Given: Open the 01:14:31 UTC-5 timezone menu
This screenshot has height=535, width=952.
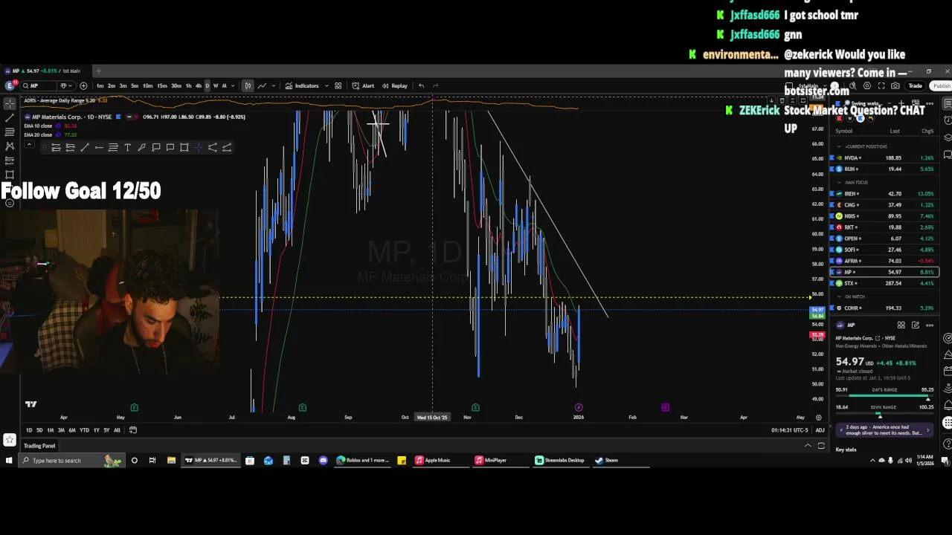Looking at the screenshot, I should tap(790, 430).
